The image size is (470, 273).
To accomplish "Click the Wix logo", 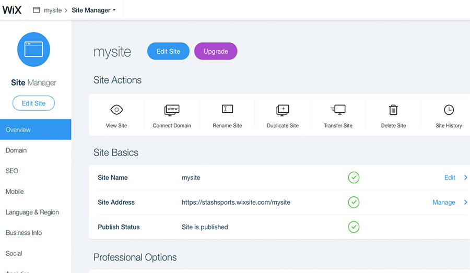I will (11, 10).
